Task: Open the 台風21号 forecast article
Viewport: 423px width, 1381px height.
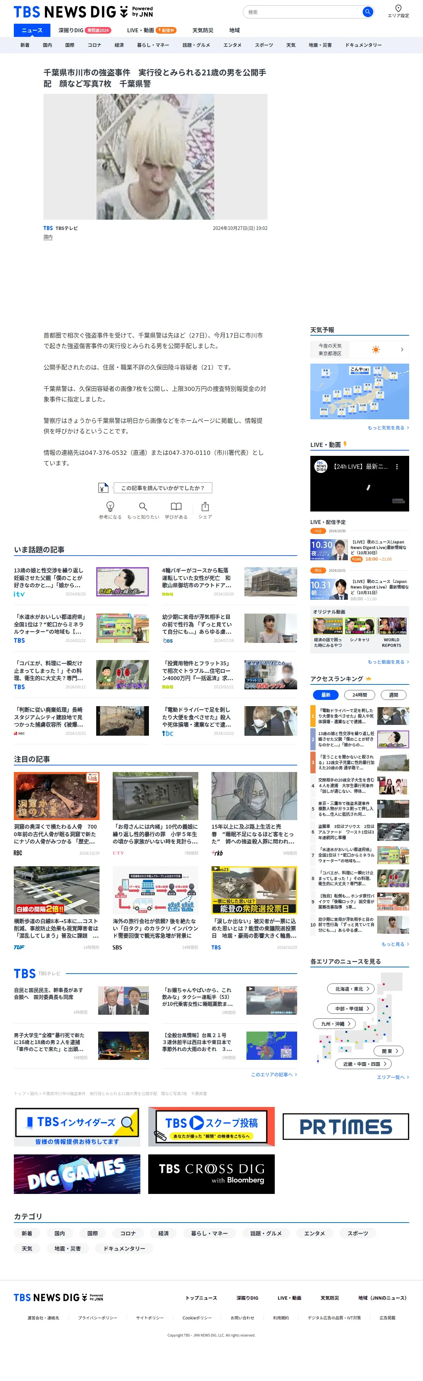Action: [230, 1046]
